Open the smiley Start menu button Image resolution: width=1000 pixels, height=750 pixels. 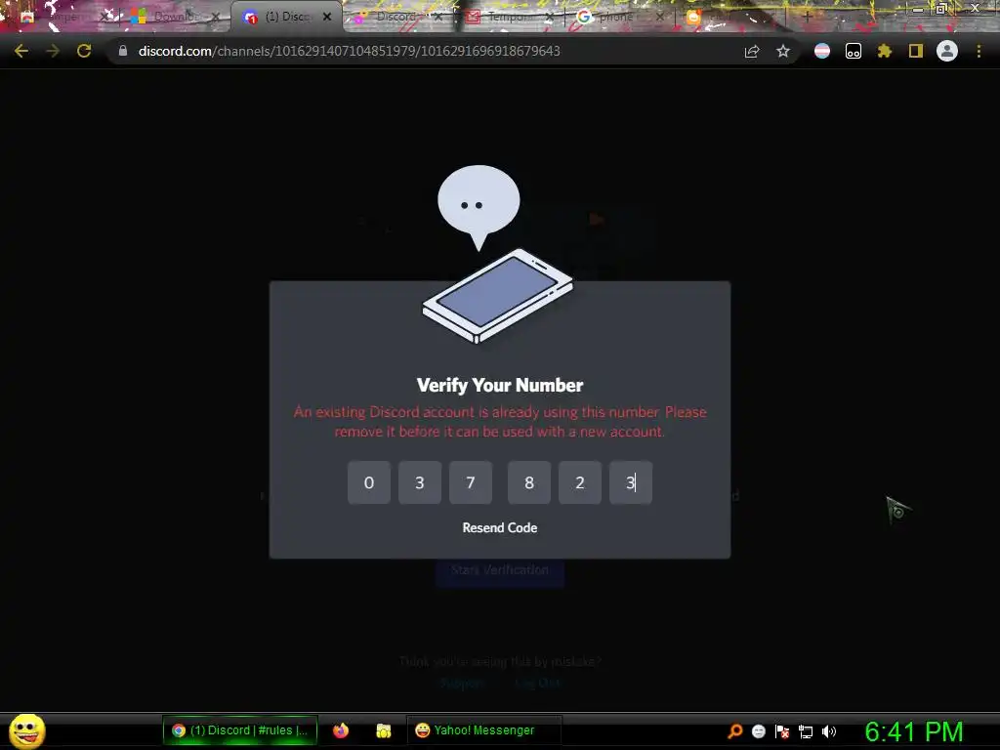click(26, 730)
